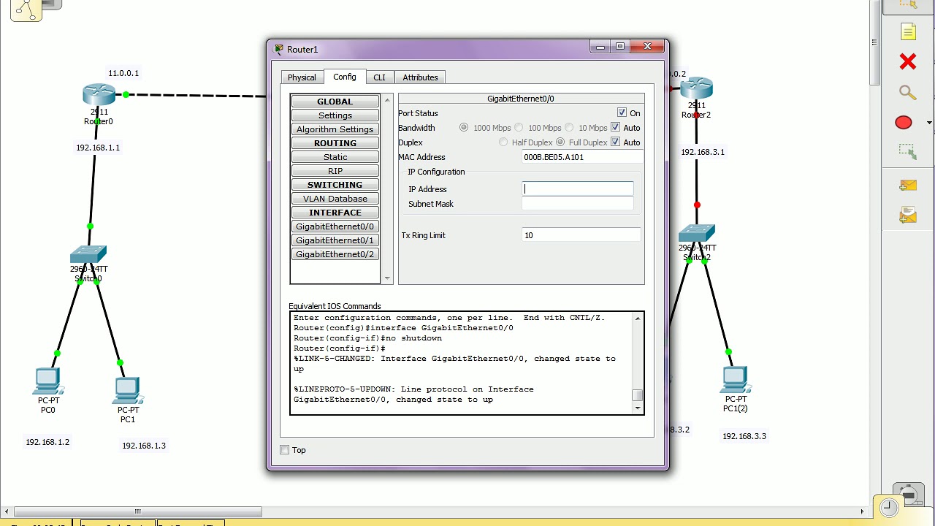The height and width of the screenshot is (526, 935).
Task: Open VLAN Database config
Action: coord(335,199)
